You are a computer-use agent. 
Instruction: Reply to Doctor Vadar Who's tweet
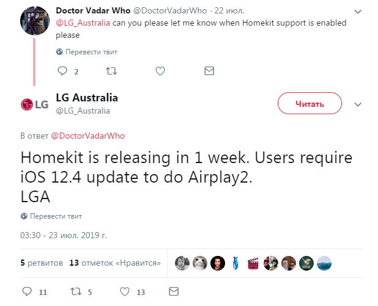coord(62,71)
